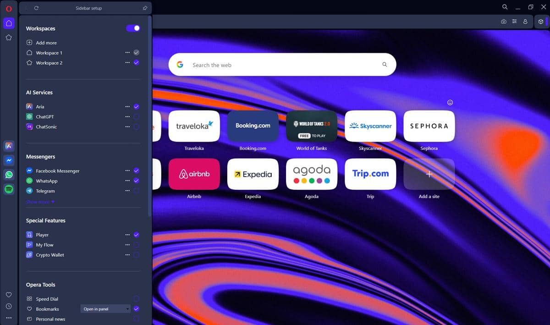
Task: Click the Bookmarks heart icon in the sidebar
Action: [9, 295]
